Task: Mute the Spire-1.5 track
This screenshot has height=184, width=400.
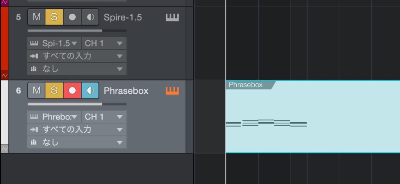Action: tap(37, 17)
